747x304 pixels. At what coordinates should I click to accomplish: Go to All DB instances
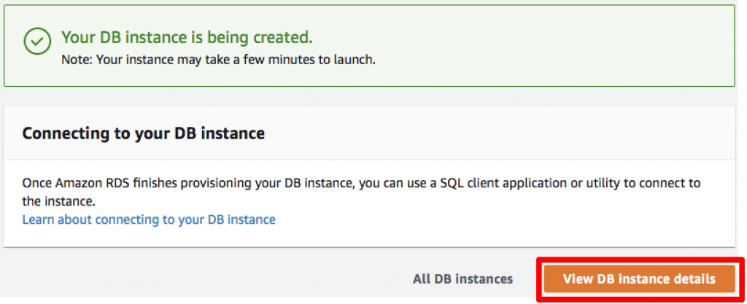coord(462,278)
